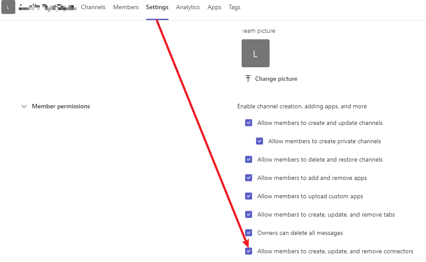
Task: Uncheck Allow members to delete and restore channels
Action: tap(249, 159)
